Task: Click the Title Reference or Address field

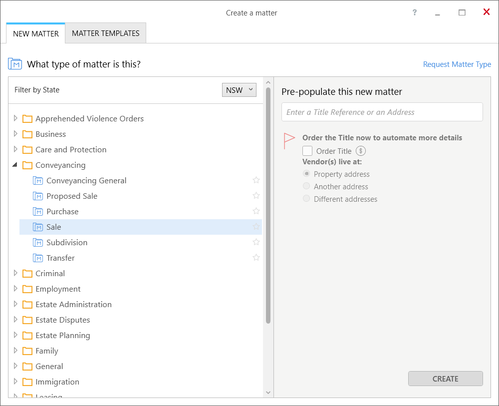Action: pyautogui.click(x=382, y=112)
